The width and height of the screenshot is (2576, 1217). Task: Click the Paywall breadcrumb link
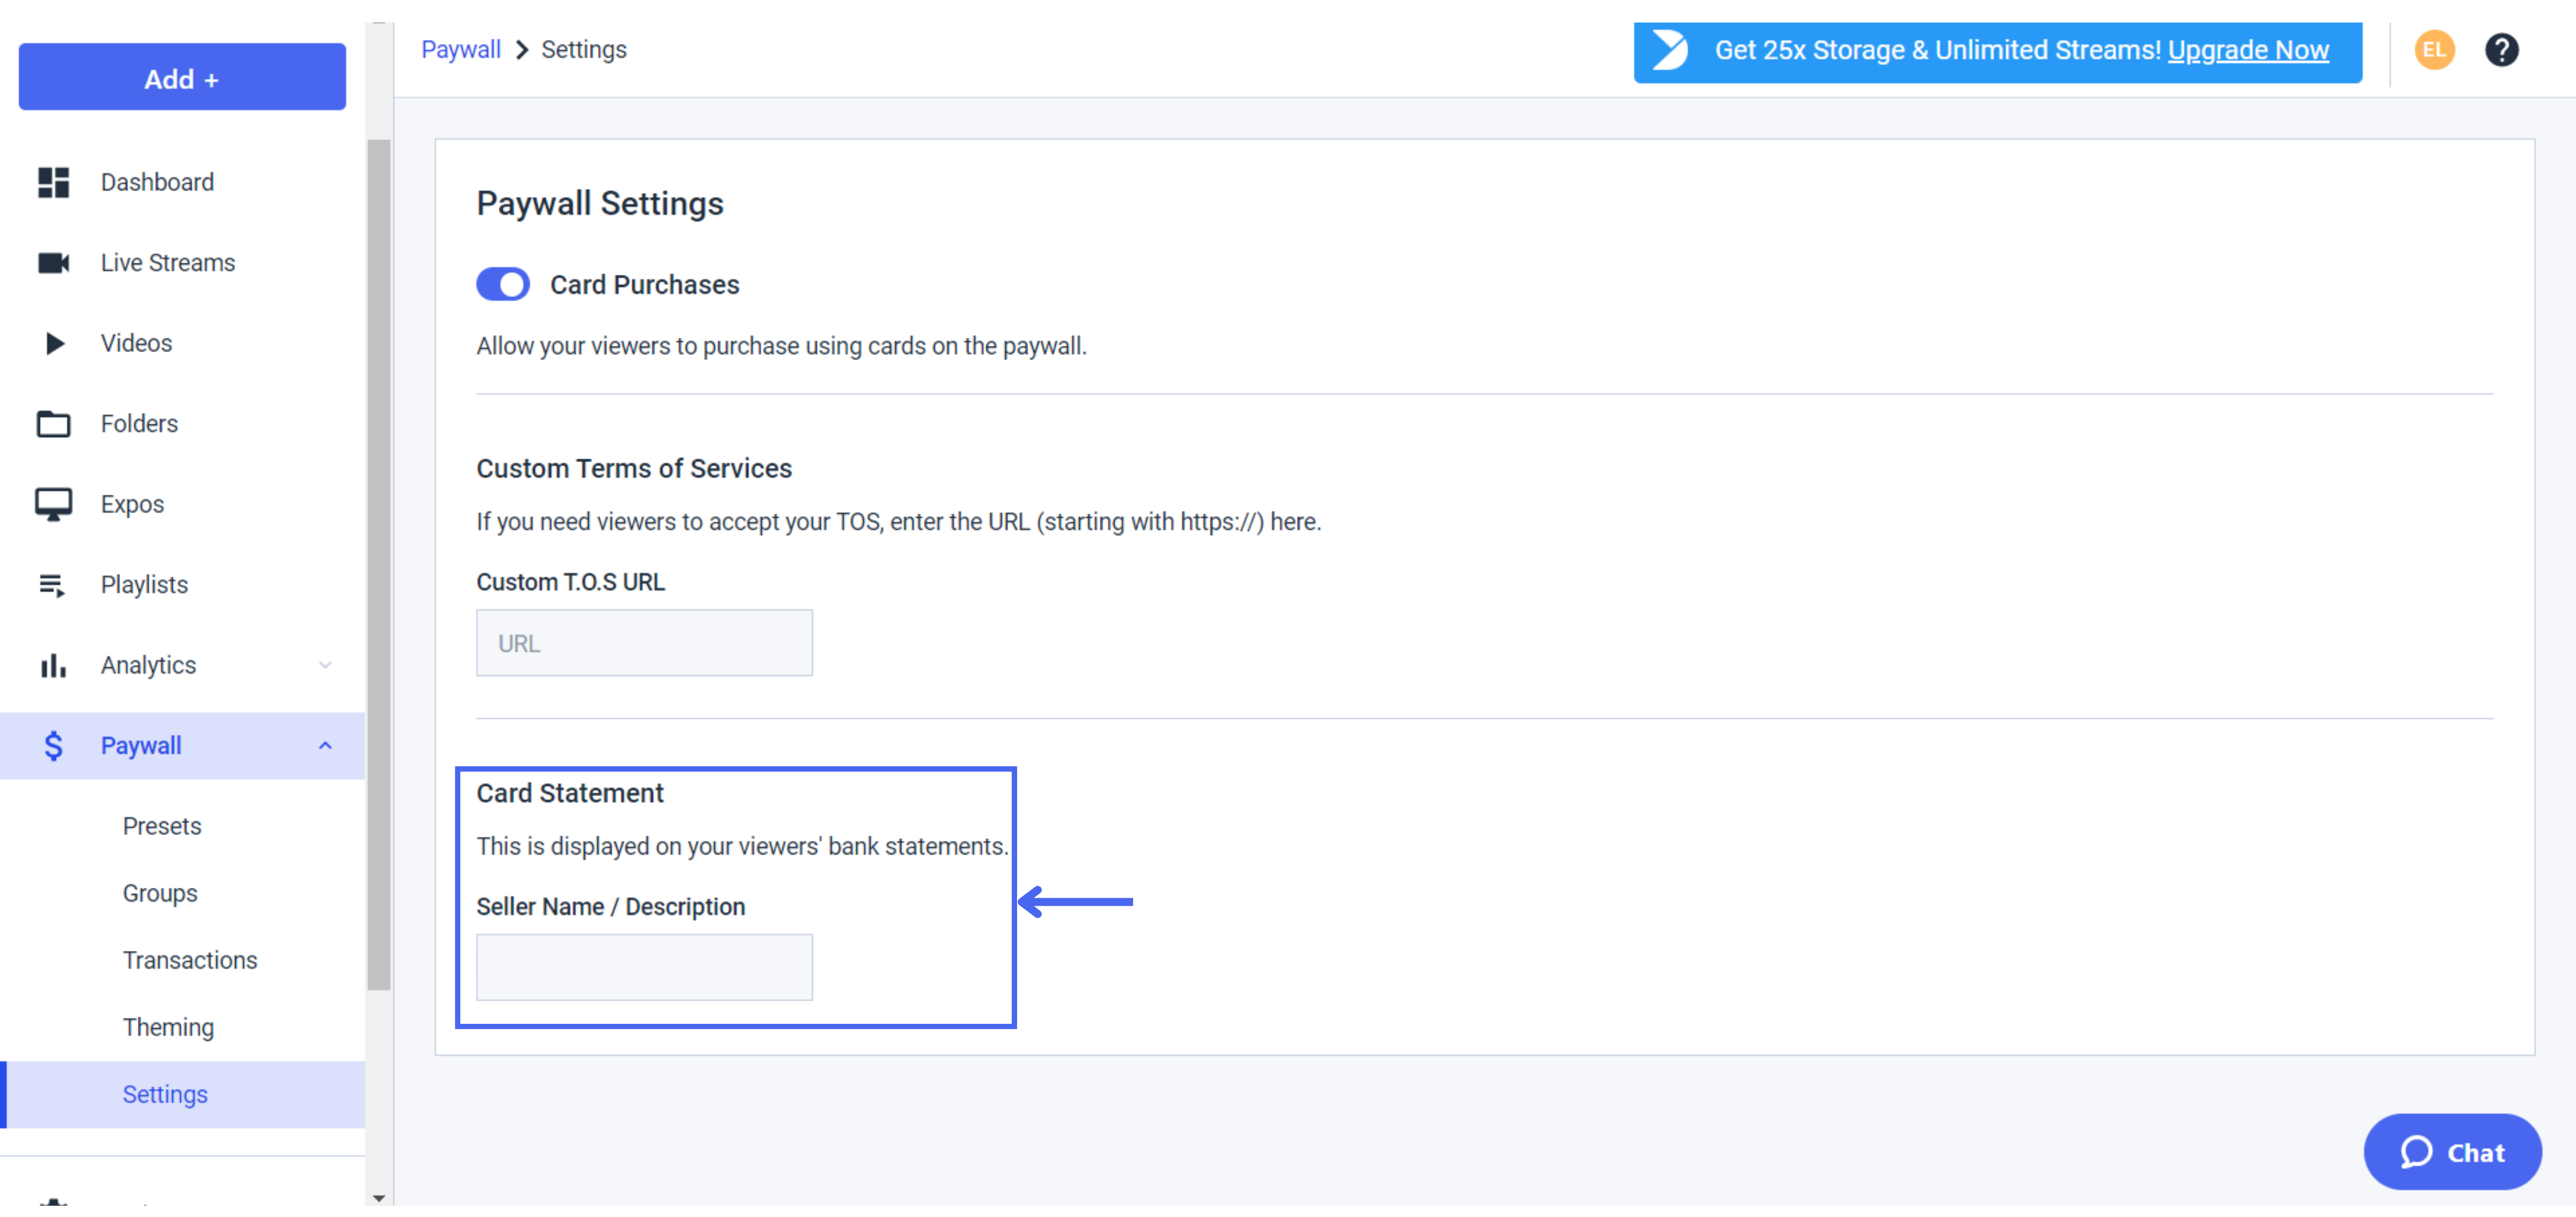tap(461, 50)
